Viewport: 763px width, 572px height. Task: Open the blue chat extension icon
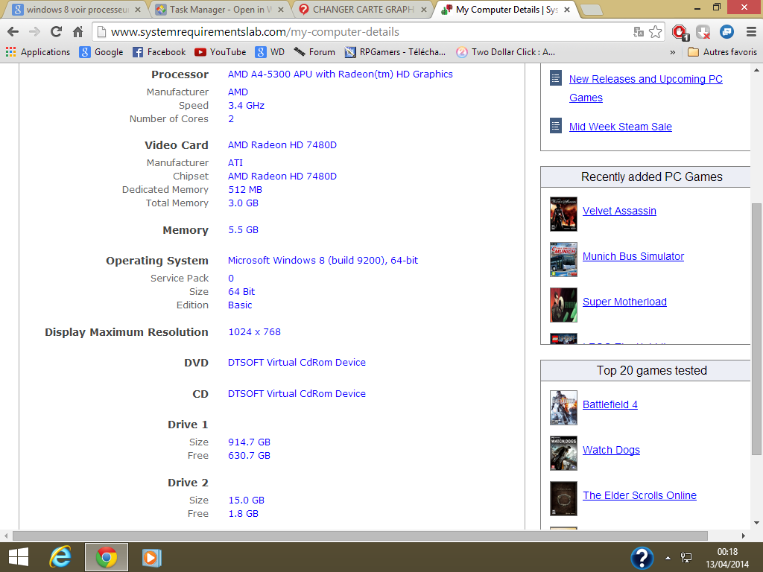[726, 32]
